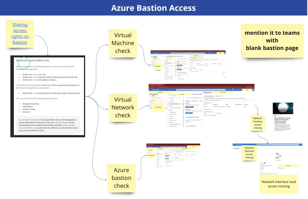Click Eligible assignments tab in Virtual Network screenshot
The width and height of the screenshot is (308, 199).
point(219,96)
